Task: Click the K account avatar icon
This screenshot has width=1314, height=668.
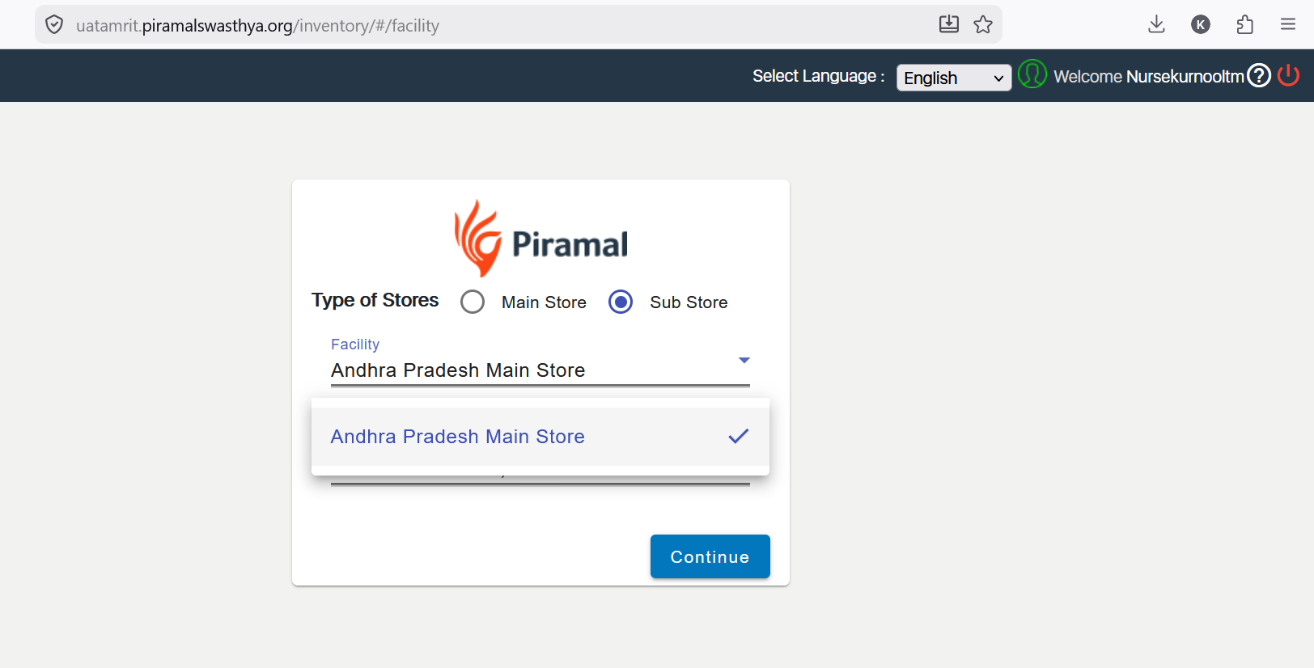Action: pos(1201,24)
